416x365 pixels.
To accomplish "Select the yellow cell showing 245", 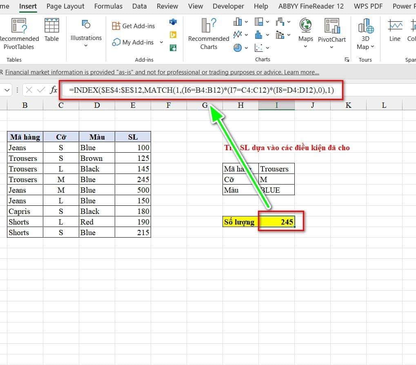I will tap(276, 222).
